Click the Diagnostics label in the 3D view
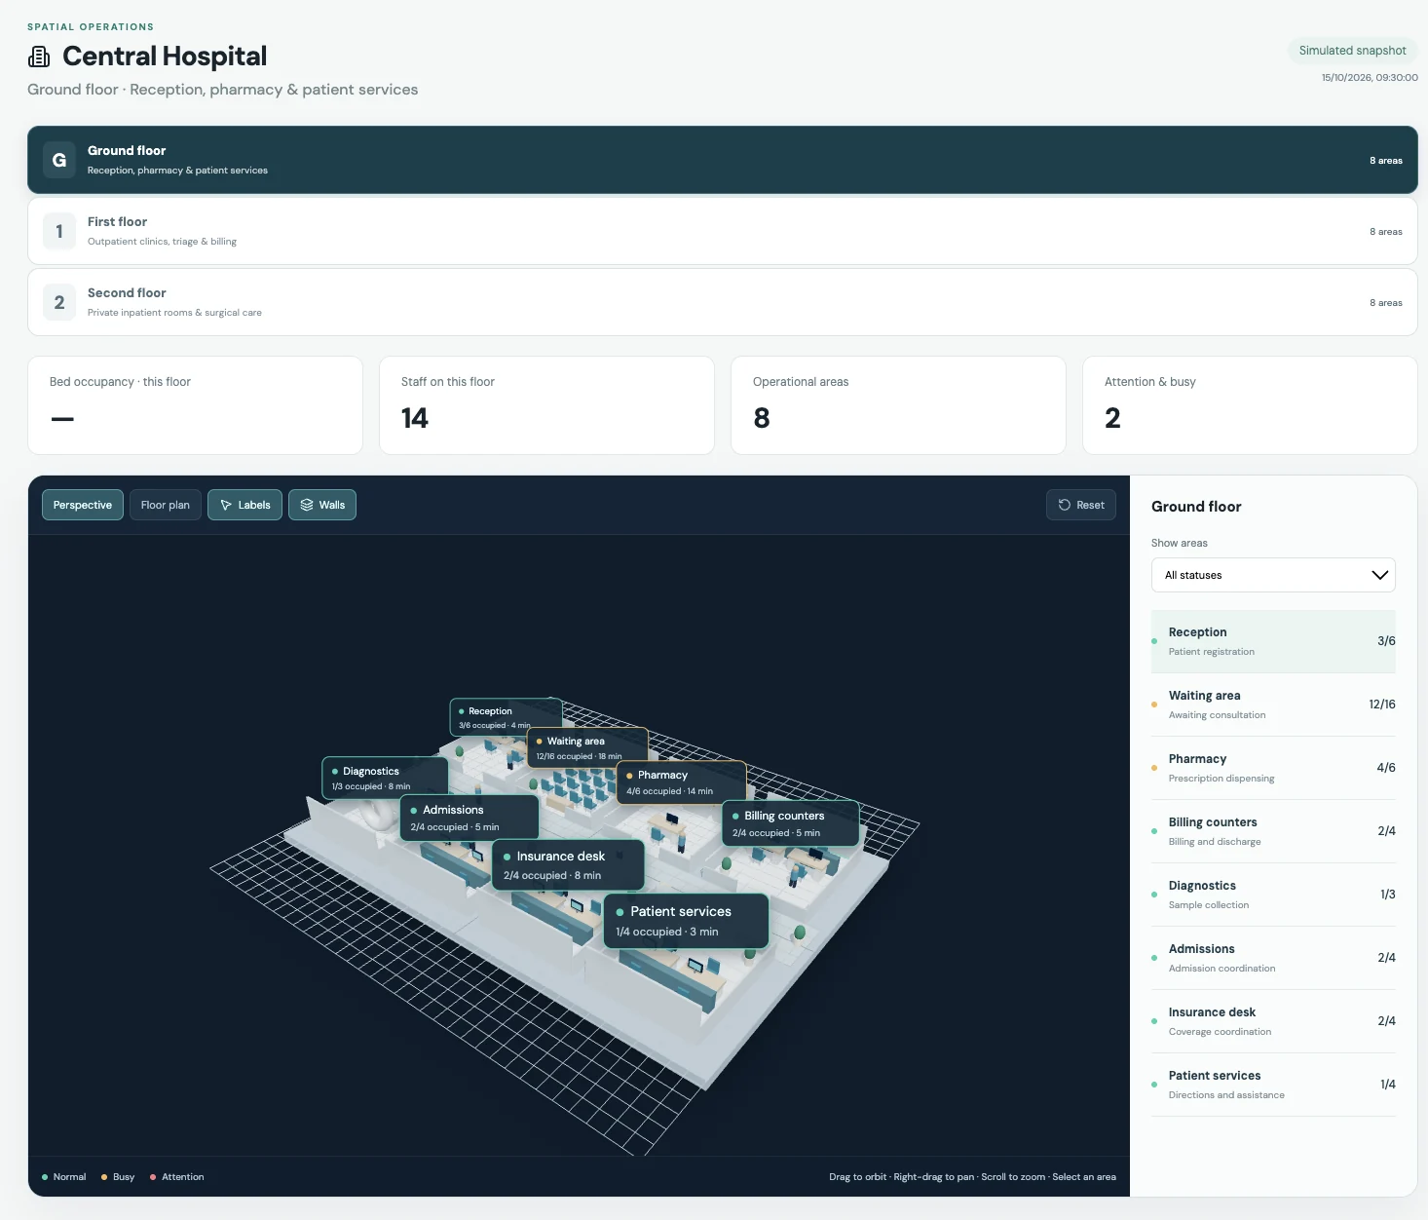1428x1220 pixels. pyautogui.click(x=385, y=778)
